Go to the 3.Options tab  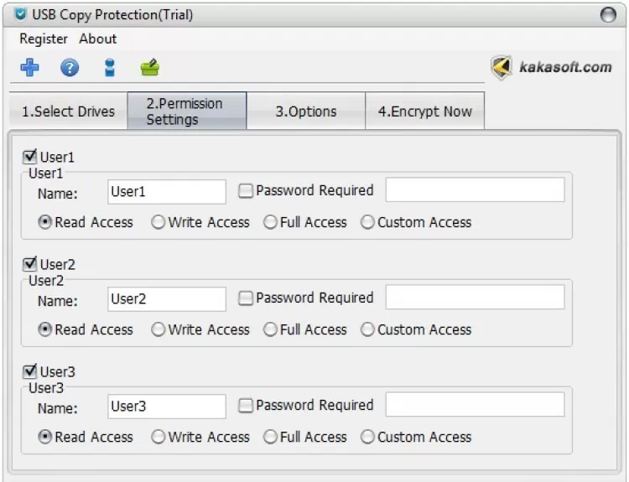pyautogui.click(x=306, y=111)
